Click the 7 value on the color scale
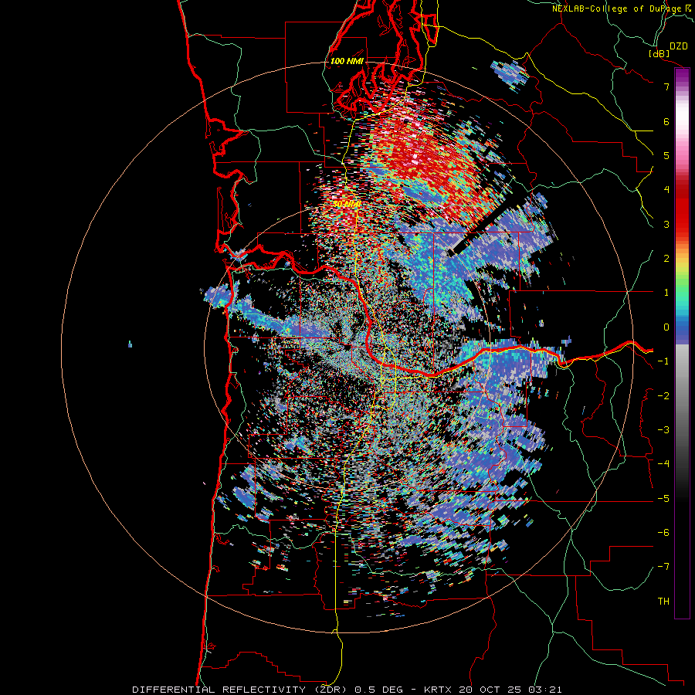This screenshot has width=695, height=695. point(666,86)
